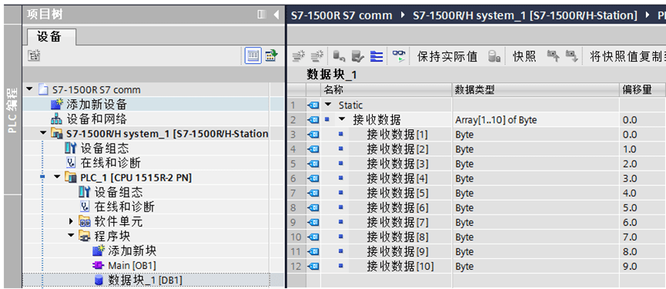The image size is (666, 289).
Task: Click breadcrumb S7-1500R S7 comm
Action: (x=342, y=16)
